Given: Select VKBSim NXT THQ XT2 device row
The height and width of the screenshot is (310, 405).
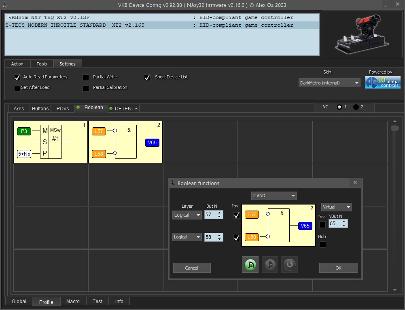Looking at the screenshot, I should click(162, 17).
